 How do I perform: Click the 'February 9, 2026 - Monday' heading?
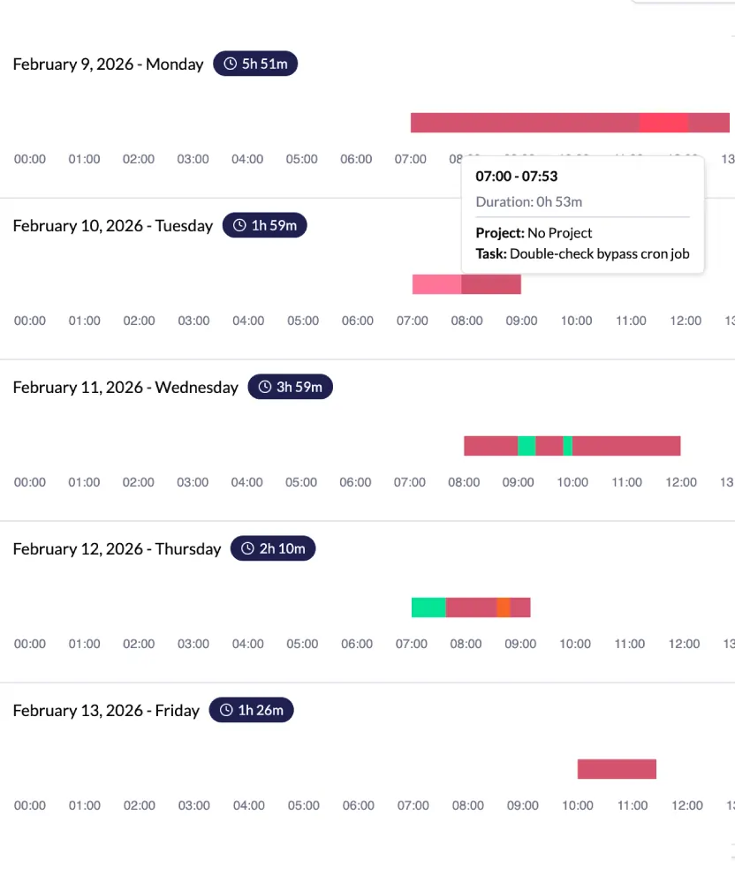[x=108, y=64]
